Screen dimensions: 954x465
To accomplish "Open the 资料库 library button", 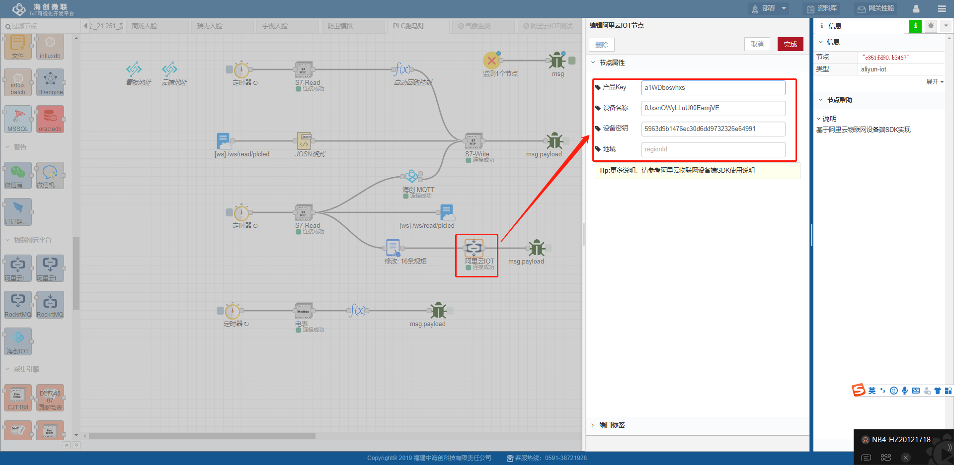I will 822,8.
